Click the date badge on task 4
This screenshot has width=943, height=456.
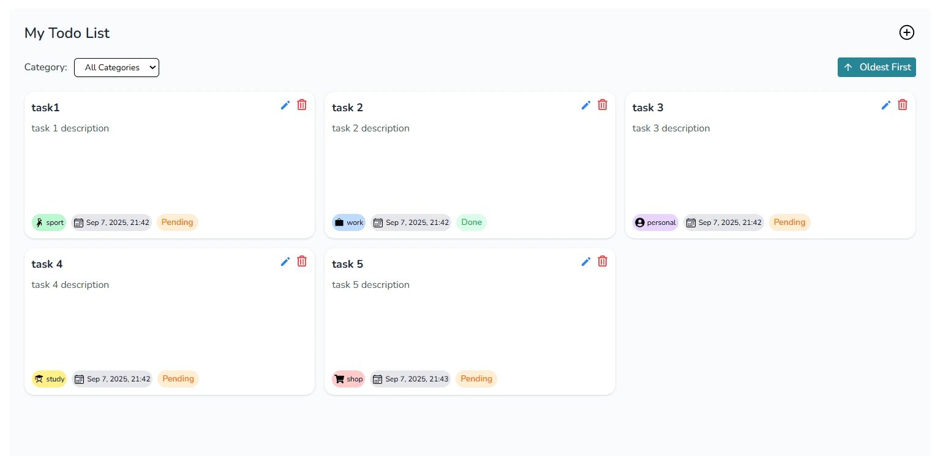coord(111,379)
